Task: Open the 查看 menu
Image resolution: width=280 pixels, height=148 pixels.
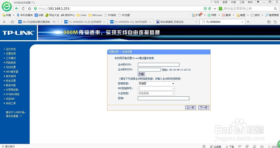Action: pos(225,2)
